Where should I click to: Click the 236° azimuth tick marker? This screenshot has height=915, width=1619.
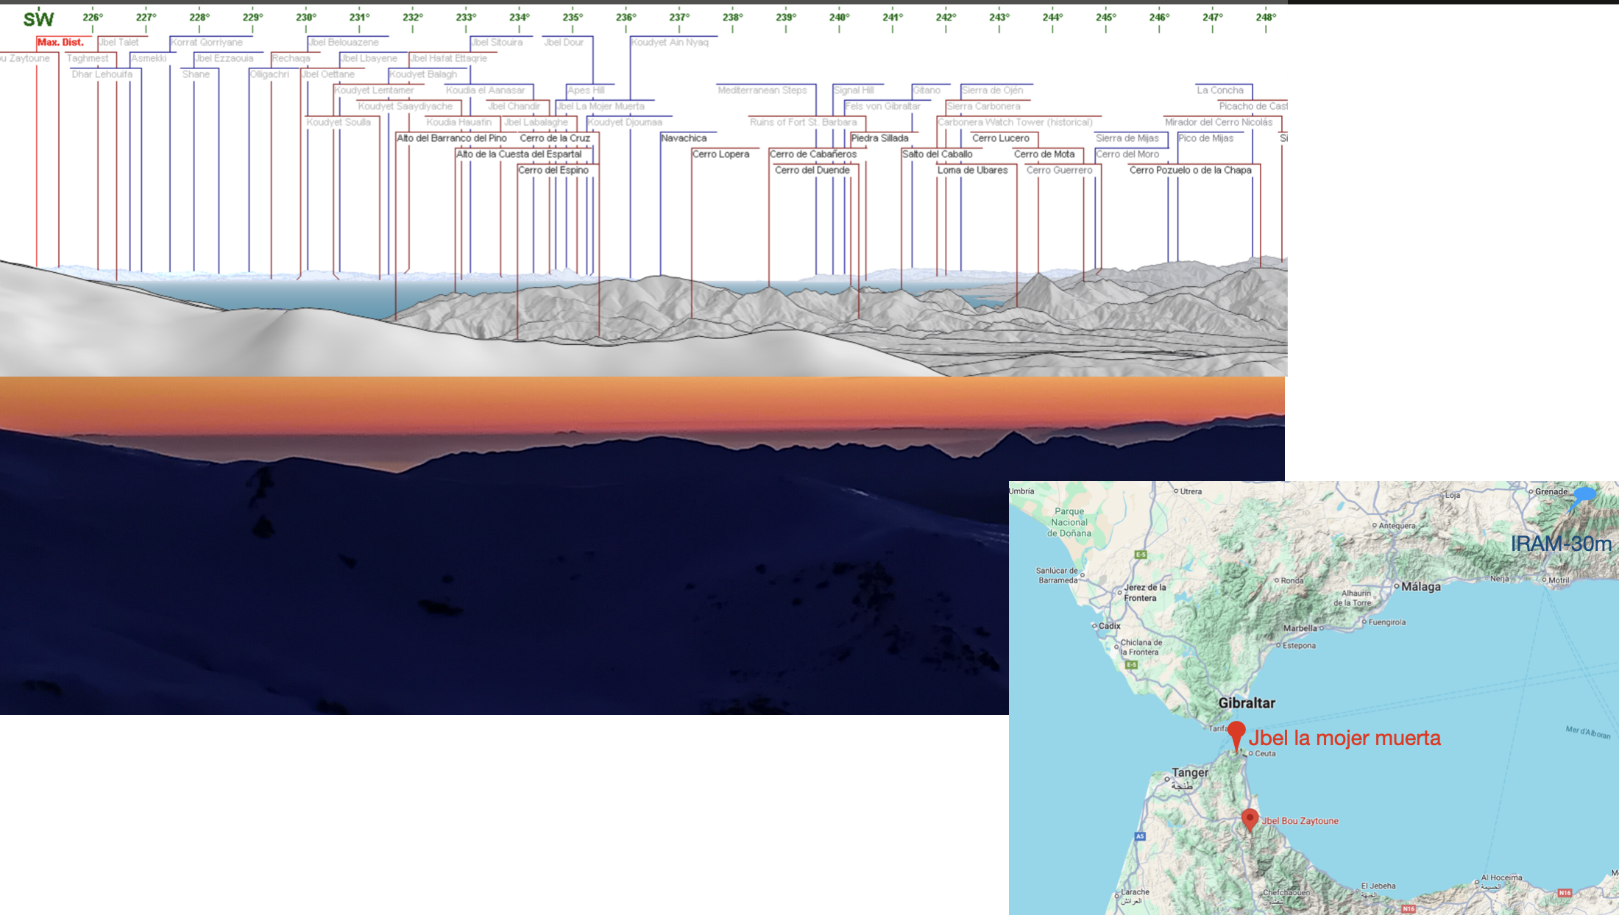(626, 18)
